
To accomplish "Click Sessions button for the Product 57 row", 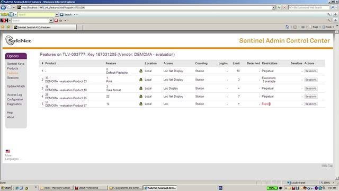I will pos(311,104).
